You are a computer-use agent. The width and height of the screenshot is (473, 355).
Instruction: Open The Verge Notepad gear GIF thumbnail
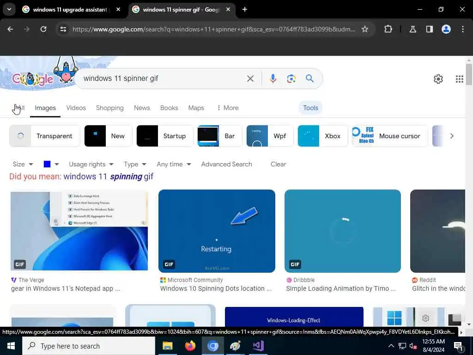79,231
